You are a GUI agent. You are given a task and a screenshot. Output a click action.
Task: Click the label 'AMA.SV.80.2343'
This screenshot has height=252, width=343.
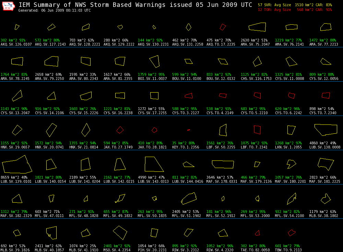point(84,79)
